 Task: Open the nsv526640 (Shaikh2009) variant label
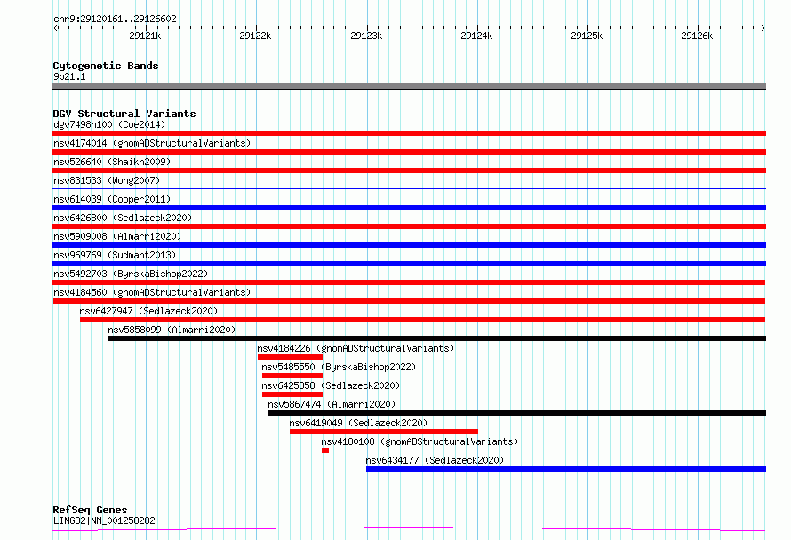112,162
